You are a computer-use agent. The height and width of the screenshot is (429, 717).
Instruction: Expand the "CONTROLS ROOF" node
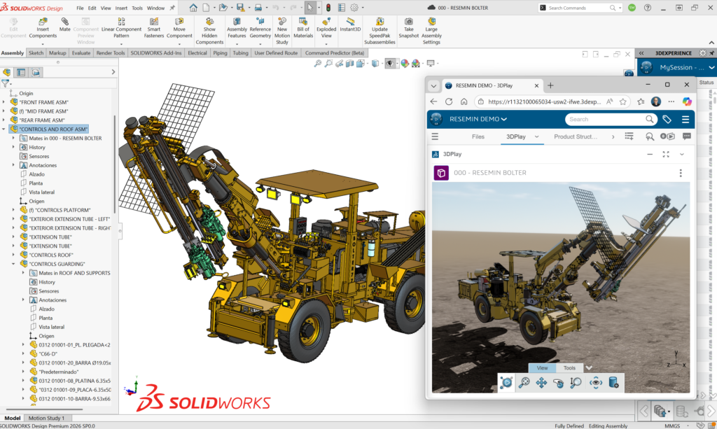[13, 255]
